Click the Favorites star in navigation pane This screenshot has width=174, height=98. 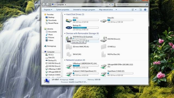tap(45, 14)
